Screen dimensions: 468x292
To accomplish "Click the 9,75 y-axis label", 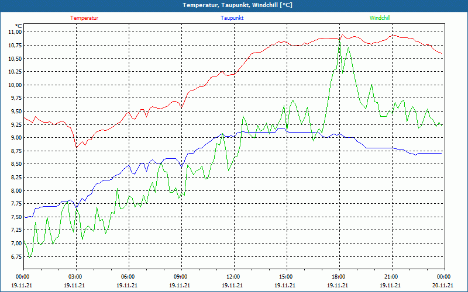I will click(16, 98).
